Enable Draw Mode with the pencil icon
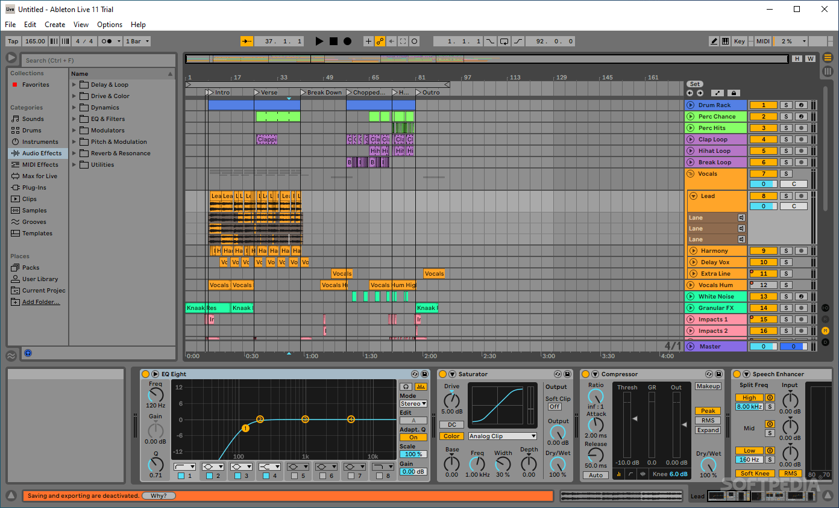 pos(715,41)
